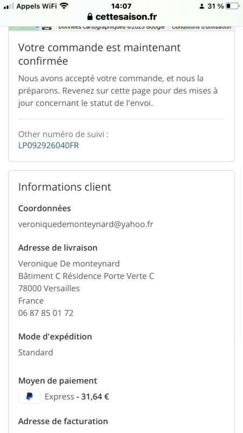The width and height of the screenshot is (243, 433).
Task: Tap the PayPal logo icon
Action: pos(30,397)
